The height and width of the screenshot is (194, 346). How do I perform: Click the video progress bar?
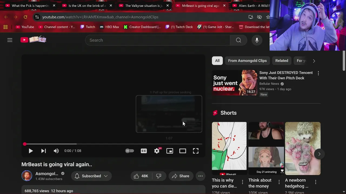113,144
